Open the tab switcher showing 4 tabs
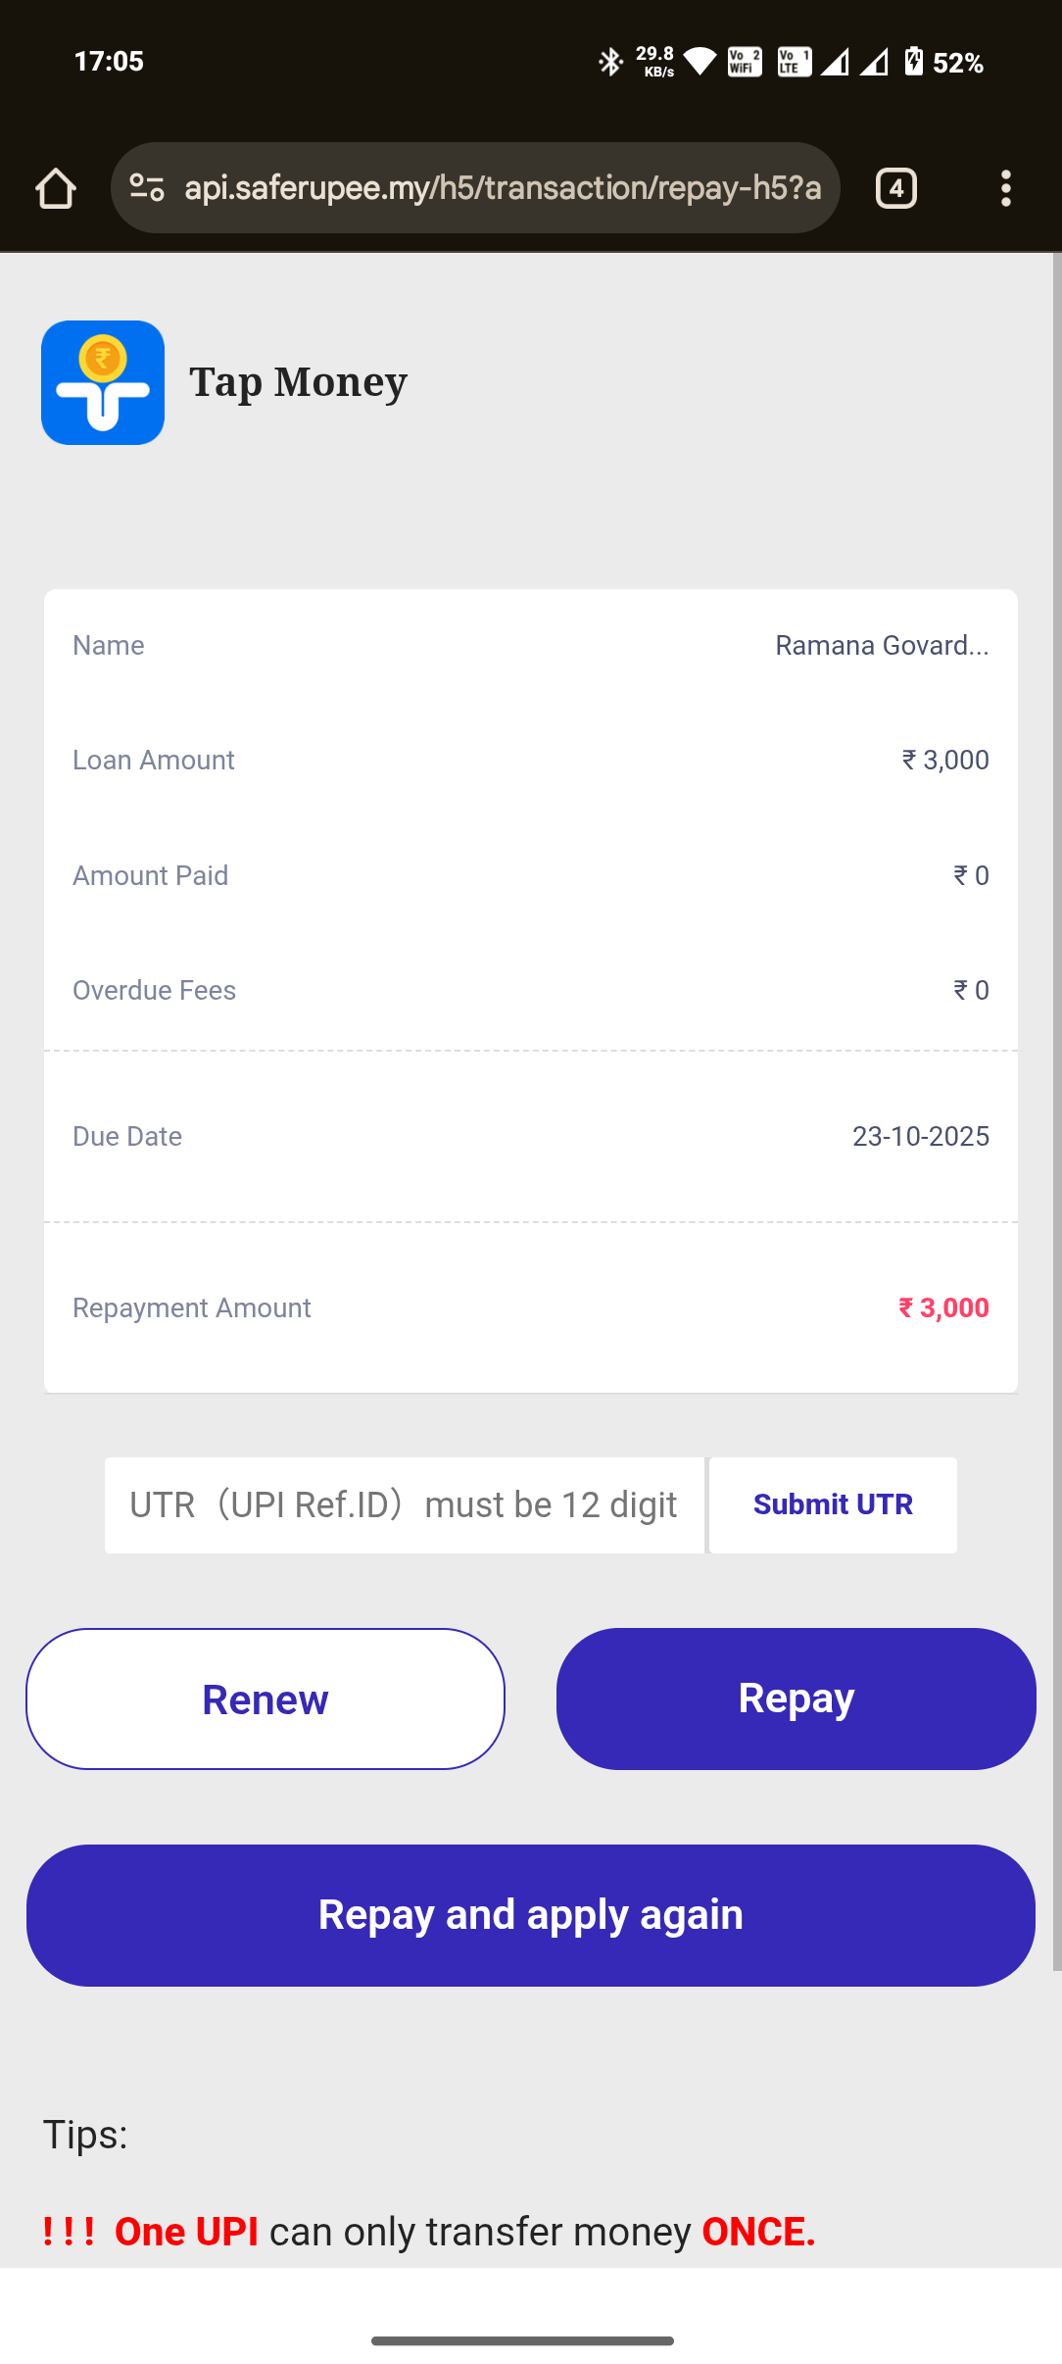The height and width of the screenshot is (2364, 1062). tap(895, 188)
